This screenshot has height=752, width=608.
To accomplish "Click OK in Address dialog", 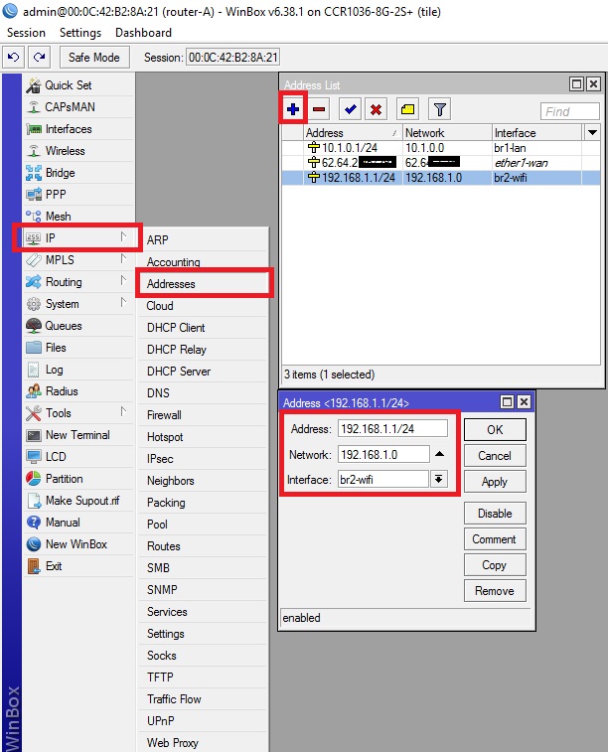I will coord(495,430).
